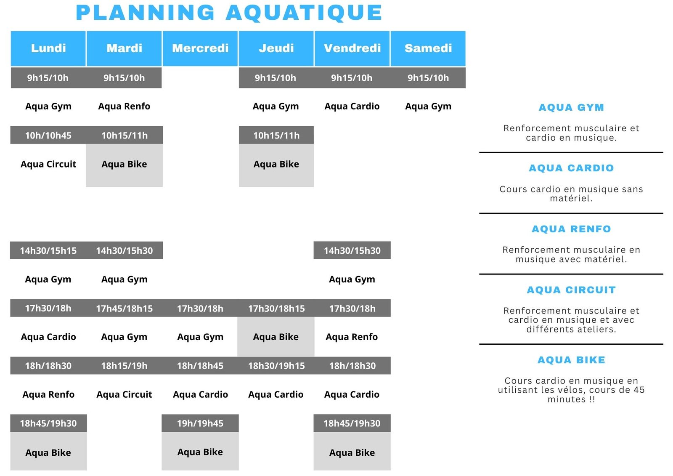This screenshot has width=673, height=476.
Task: Click the Lundi day header
Action: (x=48, y=48)
